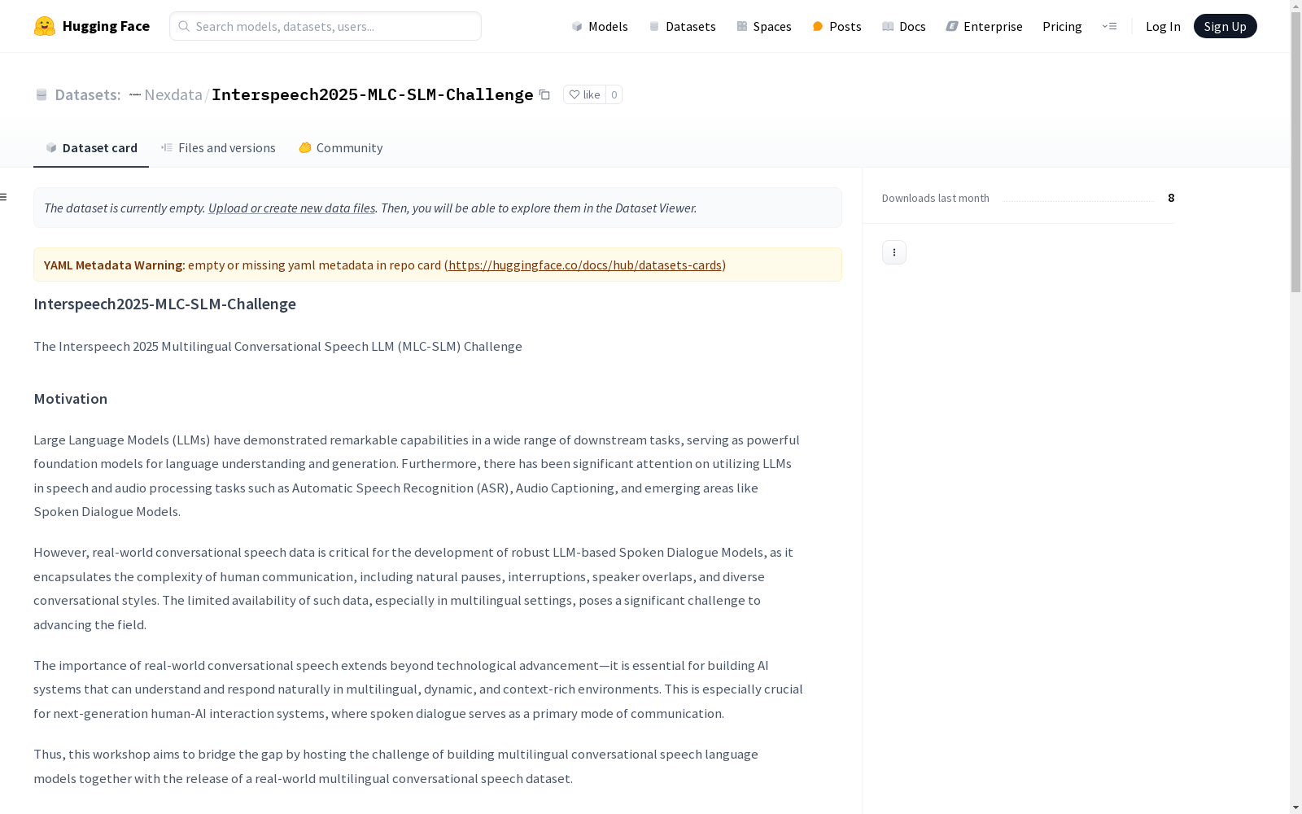
Task: Open the Spaces navigation item
Action: click(x=764, y=26)
